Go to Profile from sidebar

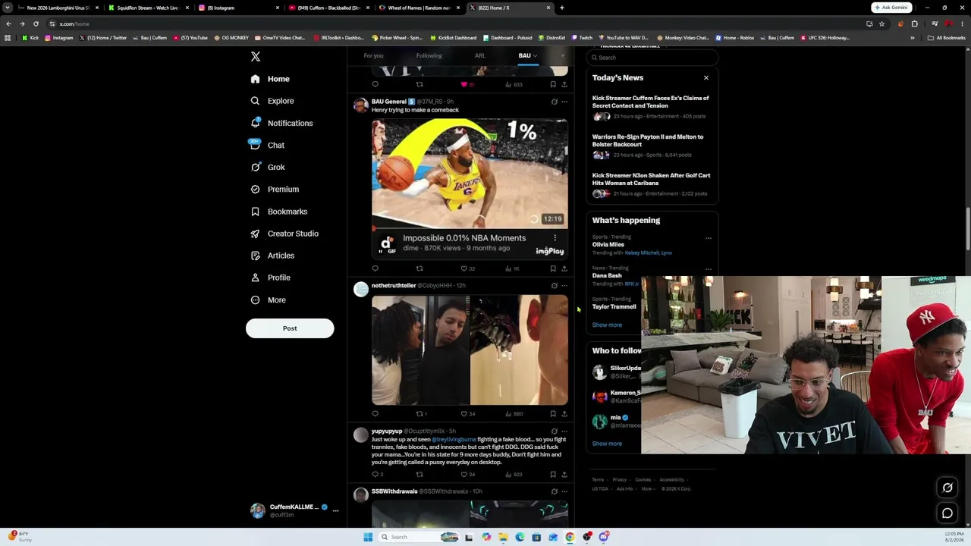(271, 278)
